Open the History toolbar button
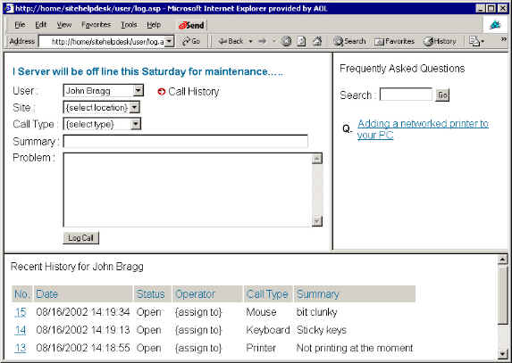The height and width of the screenshot is (363, 512). click(x=440, y=41)
